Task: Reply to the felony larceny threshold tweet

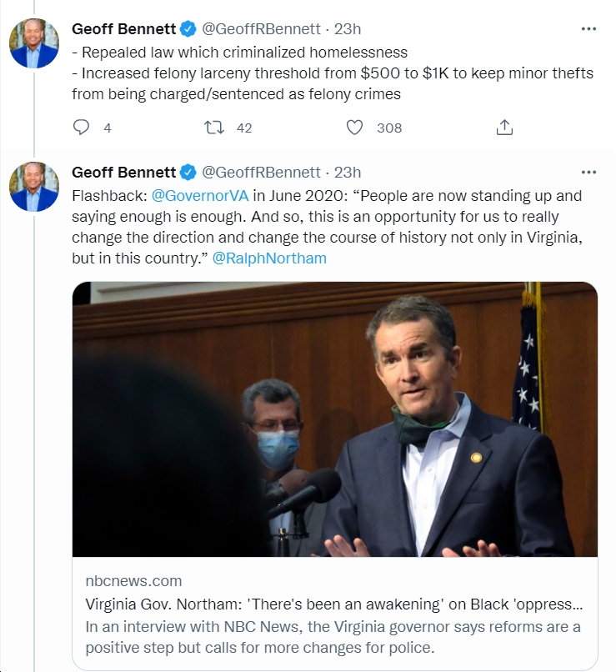Action: click(x=81, y=128)
